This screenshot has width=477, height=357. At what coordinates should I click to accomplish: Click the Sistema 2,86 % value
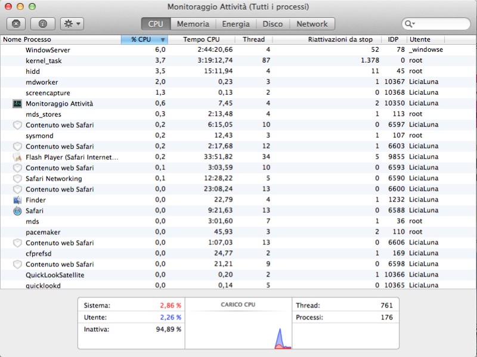click(x=171, y=305)
